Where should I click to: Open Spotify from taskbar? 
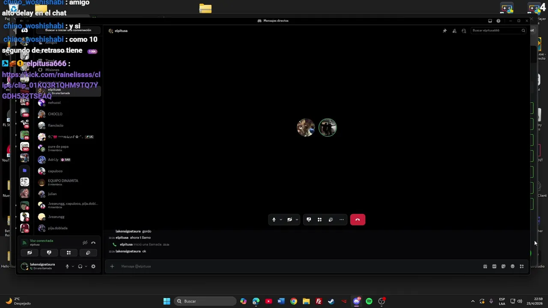[369, 301]
